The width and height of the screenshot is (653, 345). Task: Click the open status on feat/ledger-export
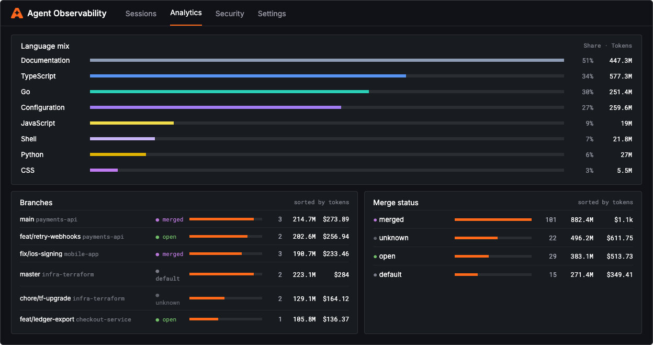pyautogui.click(x=166, y=320)
